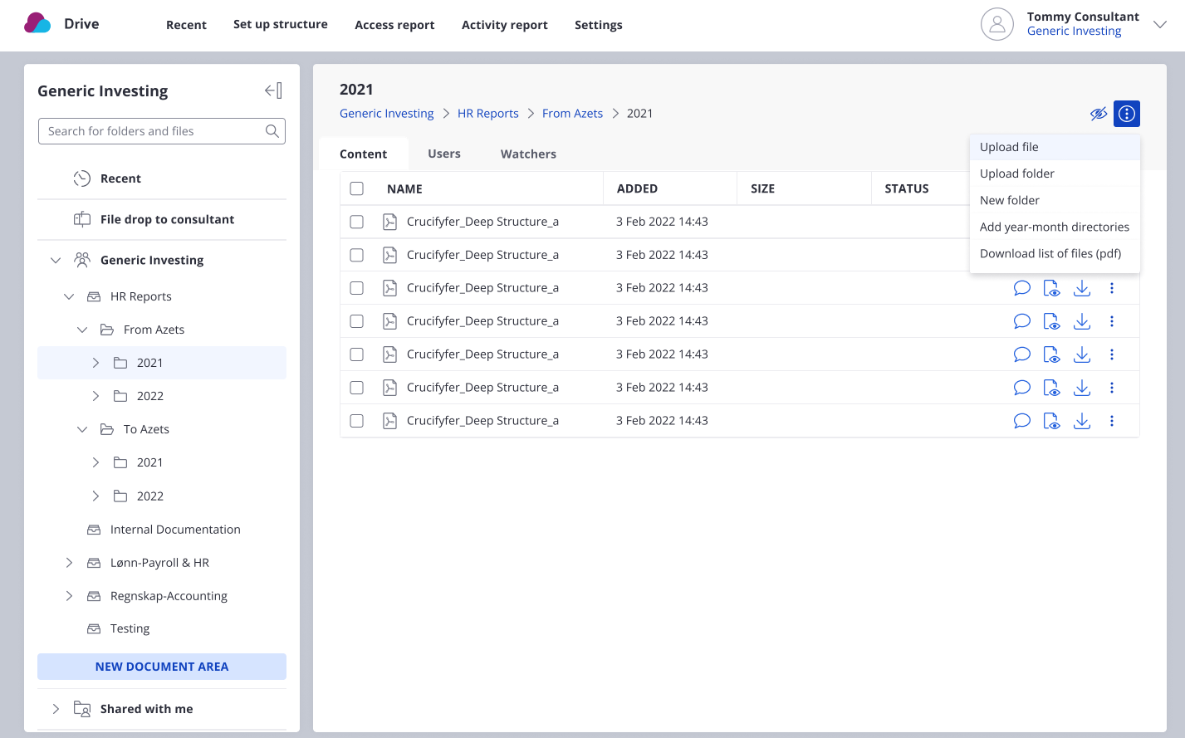
Task: Switch to the Watchers tab
Action: 528,154
